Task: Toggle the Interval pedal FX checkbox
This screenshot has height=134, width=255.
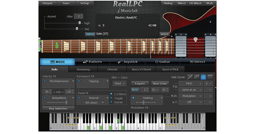Action: coord(79,98)
